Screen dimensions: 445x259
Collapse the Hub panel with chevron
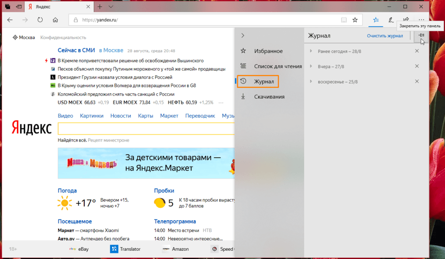coord(242,36)
